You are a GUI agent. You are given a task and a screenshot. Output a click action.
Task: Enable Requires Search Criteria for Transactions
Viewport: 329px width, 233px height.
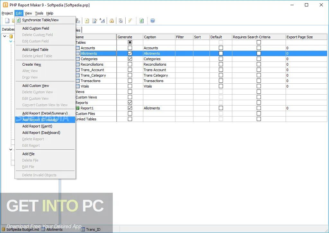click(x=259, y=81)
